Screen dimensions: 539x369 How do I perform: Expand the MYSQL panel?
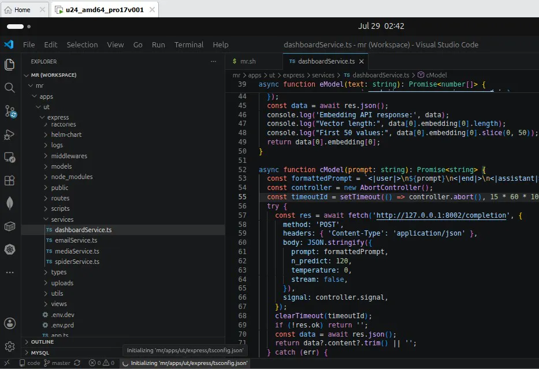coord(27,352)
